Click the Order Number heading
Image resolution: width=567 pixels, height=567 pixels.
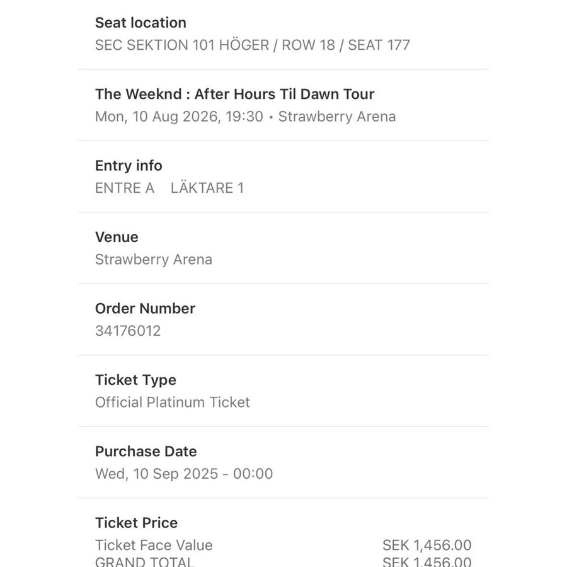pos(145,309)
